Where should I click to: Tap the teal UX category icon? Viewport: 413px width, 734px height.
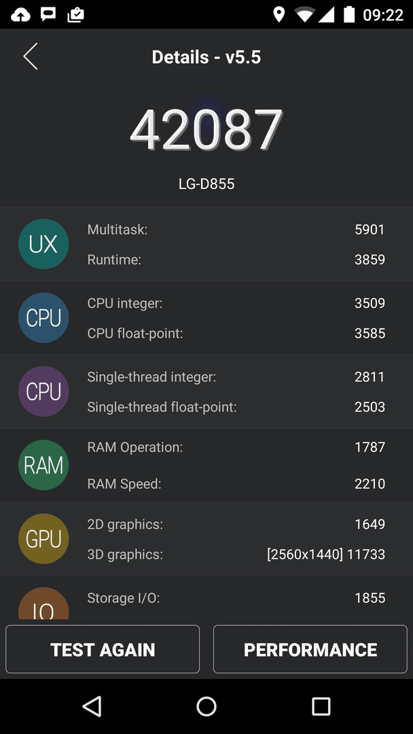[x=43, y=244]
